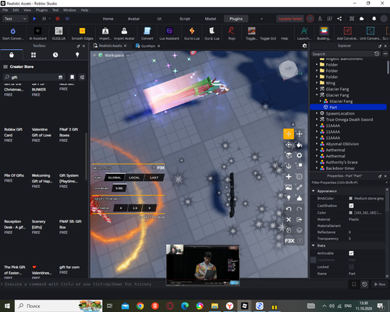The width and height of the screenshot is (390, 312).
Task: Toggle the Locked checkbox
Action: coord(351,267)
